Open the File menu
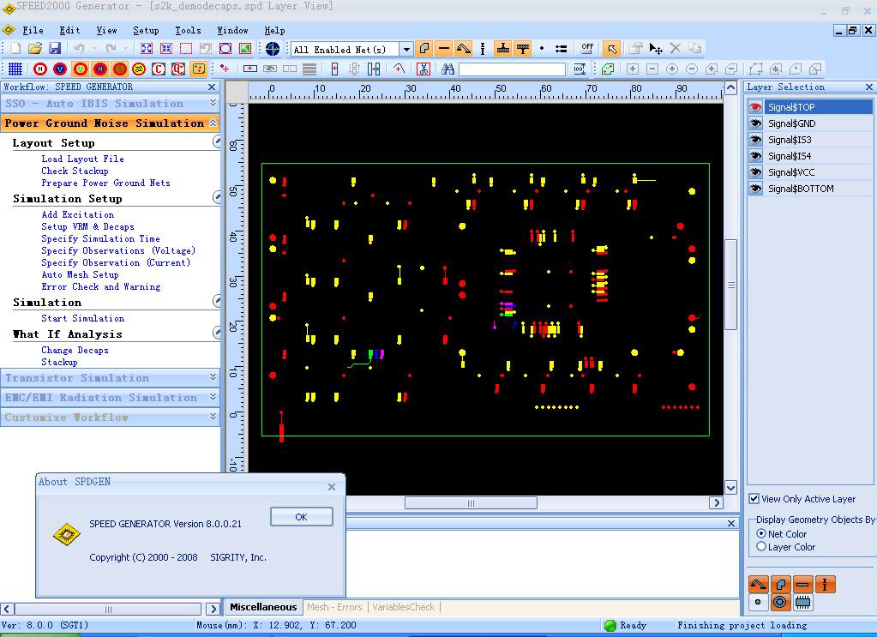877x637 pixels. (x=33, y=30)
